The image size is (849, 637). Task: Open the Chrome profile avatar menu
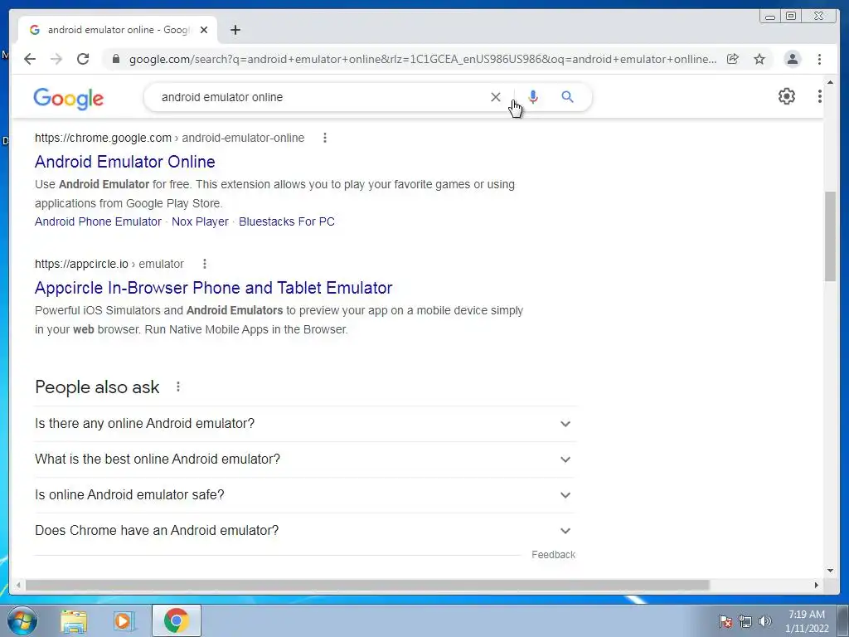pyautogui.click(x=792, y=59)
